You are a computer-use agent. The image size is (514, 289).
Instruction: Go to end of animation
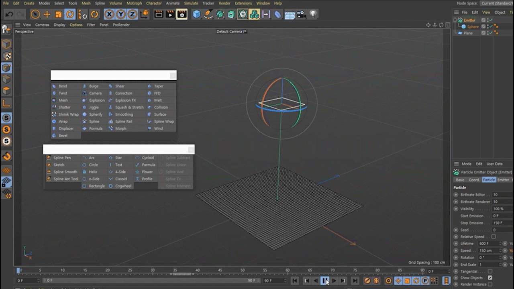tap(355, 281)
